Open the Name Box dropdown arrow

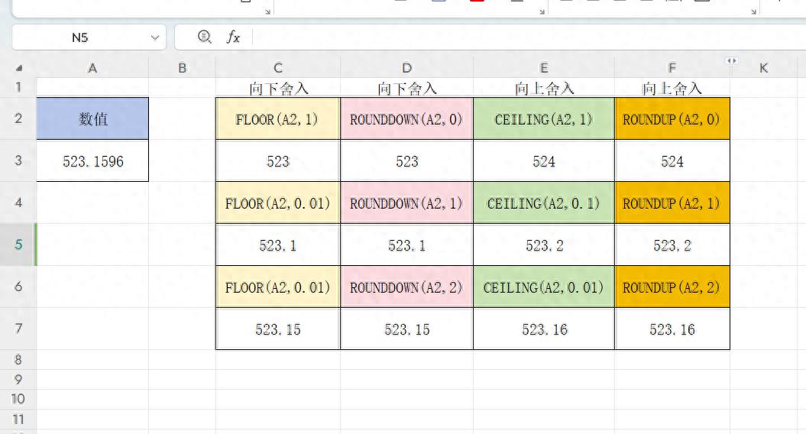[x=155, y=37]
